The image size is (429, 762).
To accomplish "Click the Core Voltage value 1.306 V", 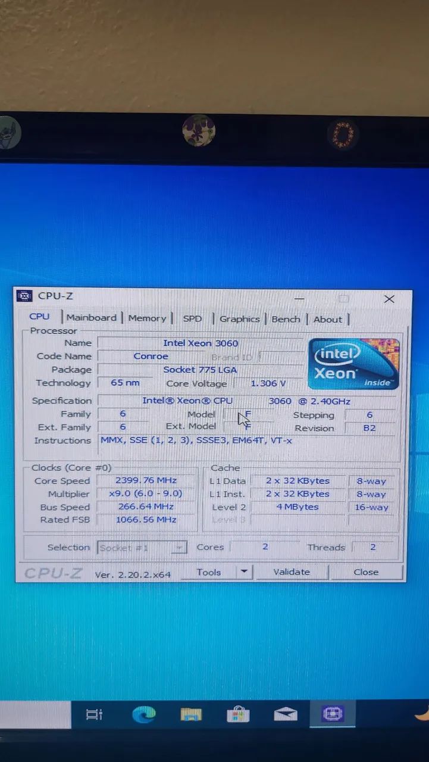I will tap(268, 384).
